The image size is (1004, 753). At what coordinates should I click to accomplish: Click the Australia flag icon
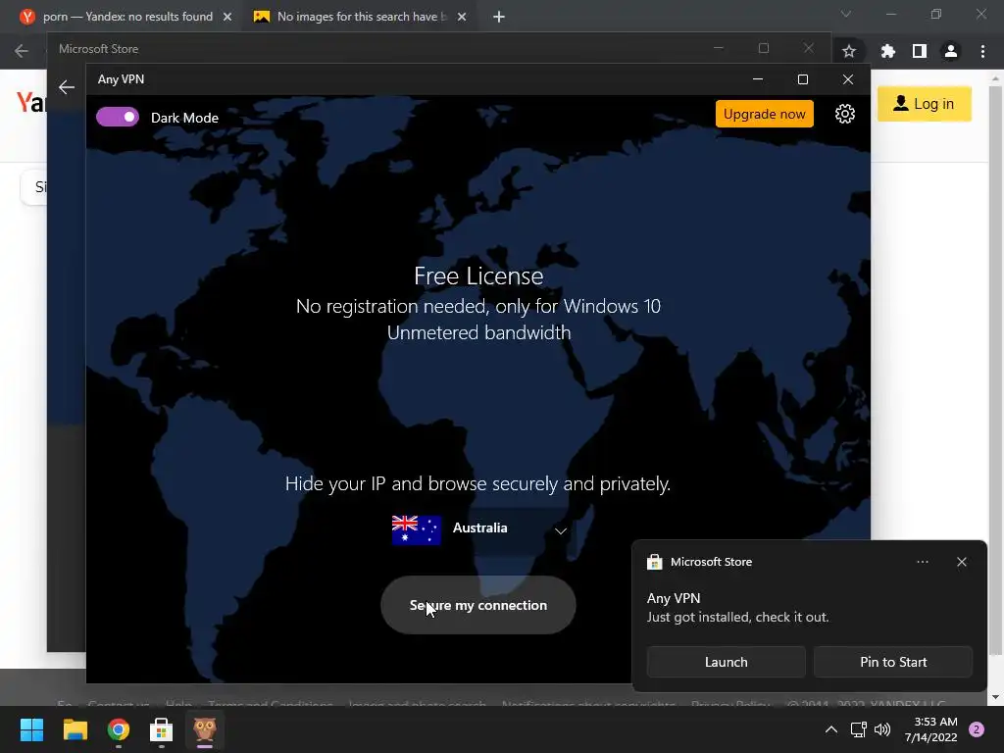416,529
